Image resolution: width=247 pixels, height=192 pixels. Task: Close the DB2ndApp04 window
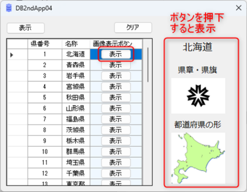(x=239, y=8)
